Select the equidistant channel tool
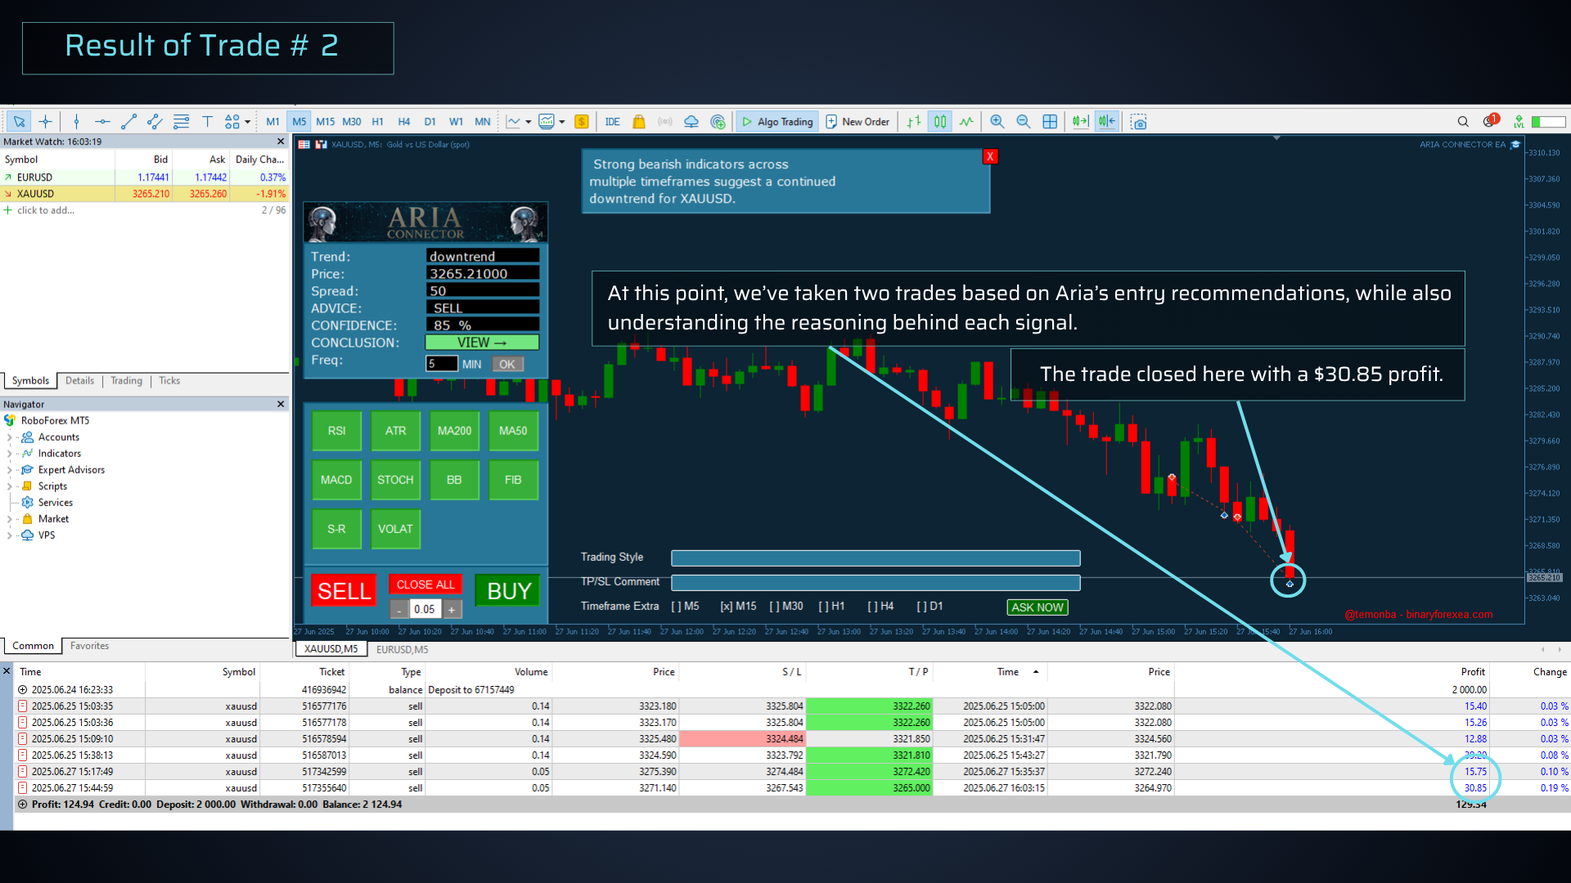The width and height of the screenshot is (1571, 883). pyautogui.click(x=155, y=122)
